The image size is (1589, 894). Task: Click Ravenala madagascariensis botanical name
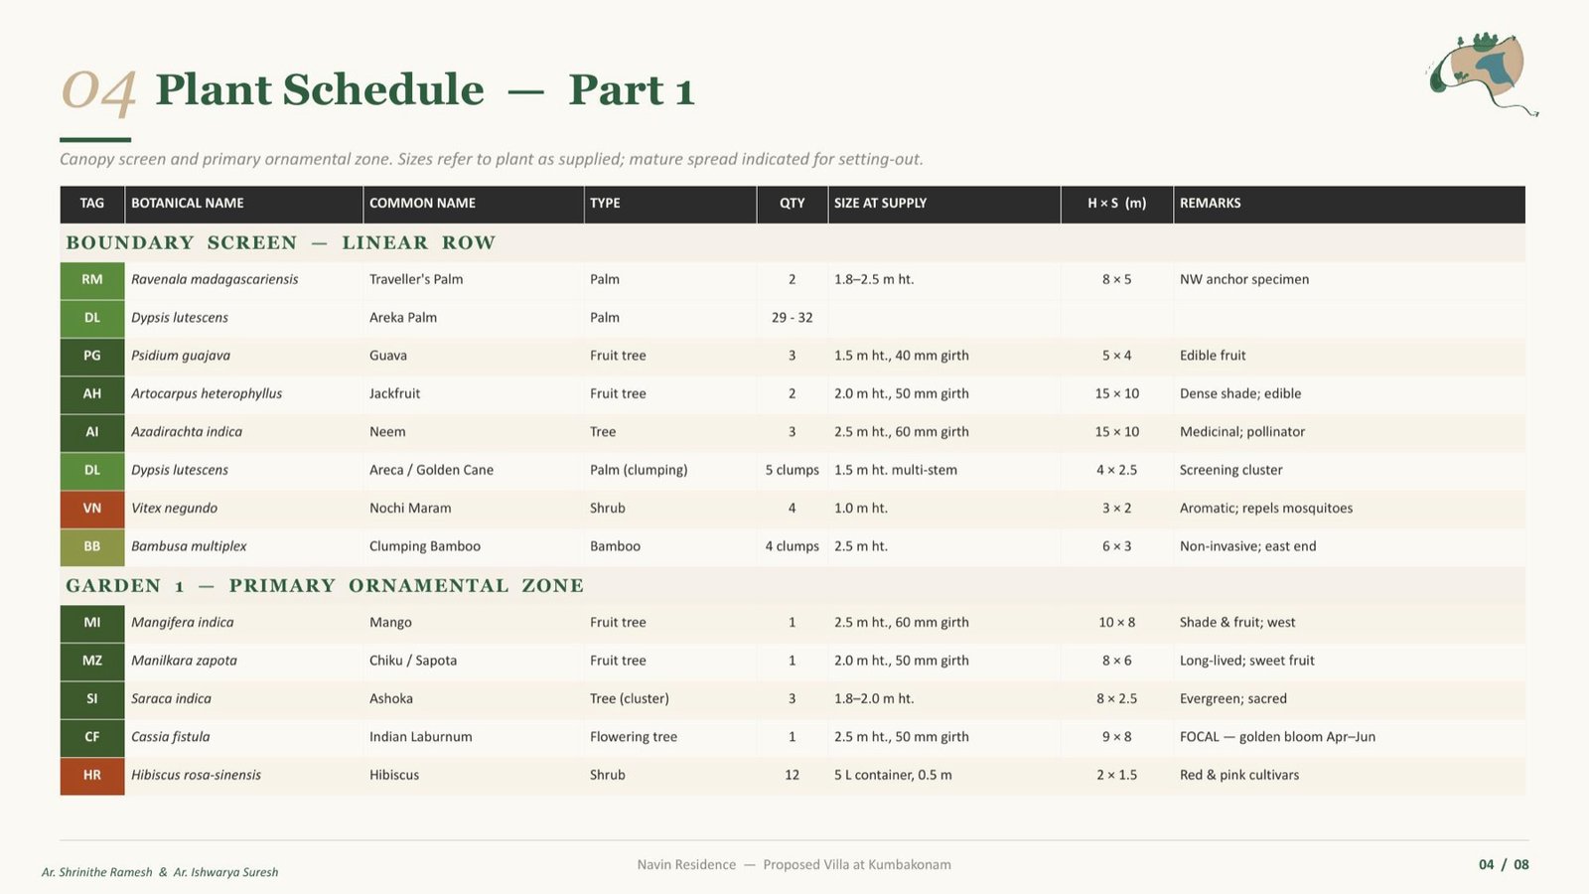click(x=215, y=280)
